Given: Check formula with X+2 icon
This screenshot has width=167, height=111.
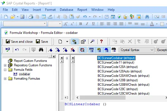Looking at the screenshot, I should point(8,50).
